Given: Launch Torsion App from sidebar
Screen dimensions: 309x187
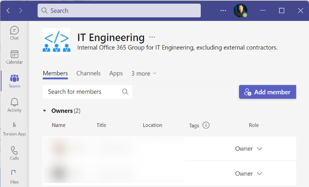Looking at the screenshot, I should pyautogui.click(x=15, y=129).
